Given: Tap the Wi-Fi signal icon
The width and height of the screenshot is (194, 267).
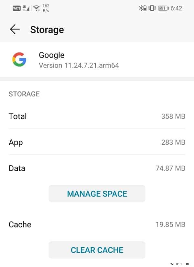Looking at the screenshot, I should tap(36, 8).
